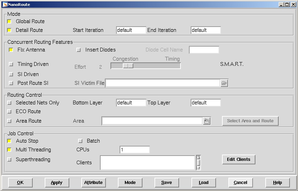Click the Load button
This screenshot has height=191, width=298.
[204, 183]
